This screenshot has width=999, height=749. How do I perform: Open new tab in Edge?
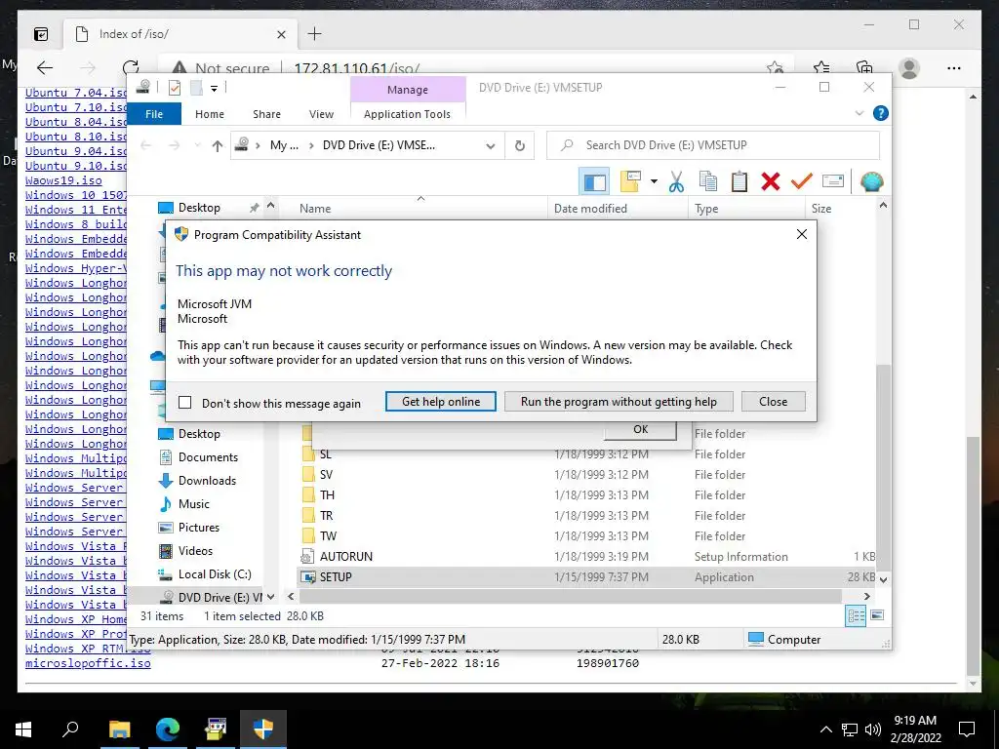tap(315, 34)
